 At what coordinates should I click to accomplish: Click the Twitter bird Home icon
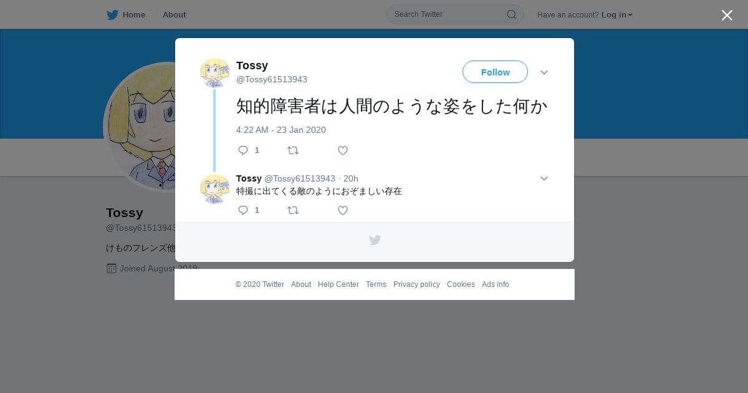112,15
